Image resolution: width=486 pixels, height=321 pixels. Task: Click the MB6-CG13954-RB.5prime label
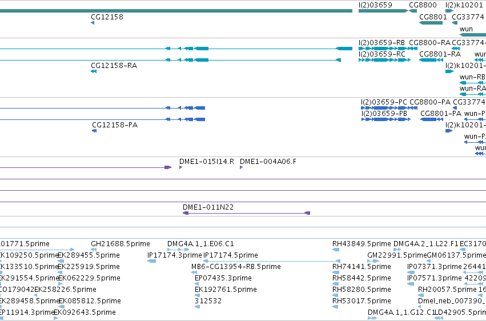[236, 267]
